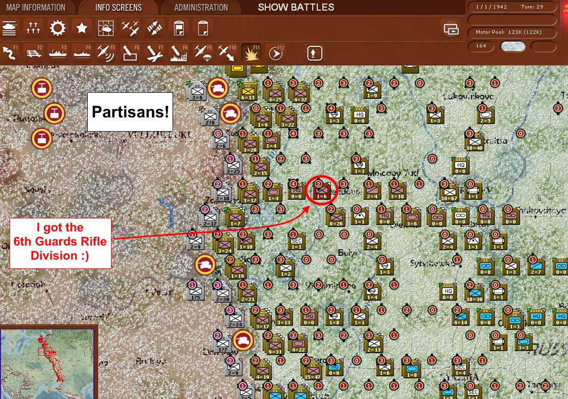The width and height of the screenshot is (568, 399).
Task: Select the grey 2?8 German unit
Action: (210, 117)
